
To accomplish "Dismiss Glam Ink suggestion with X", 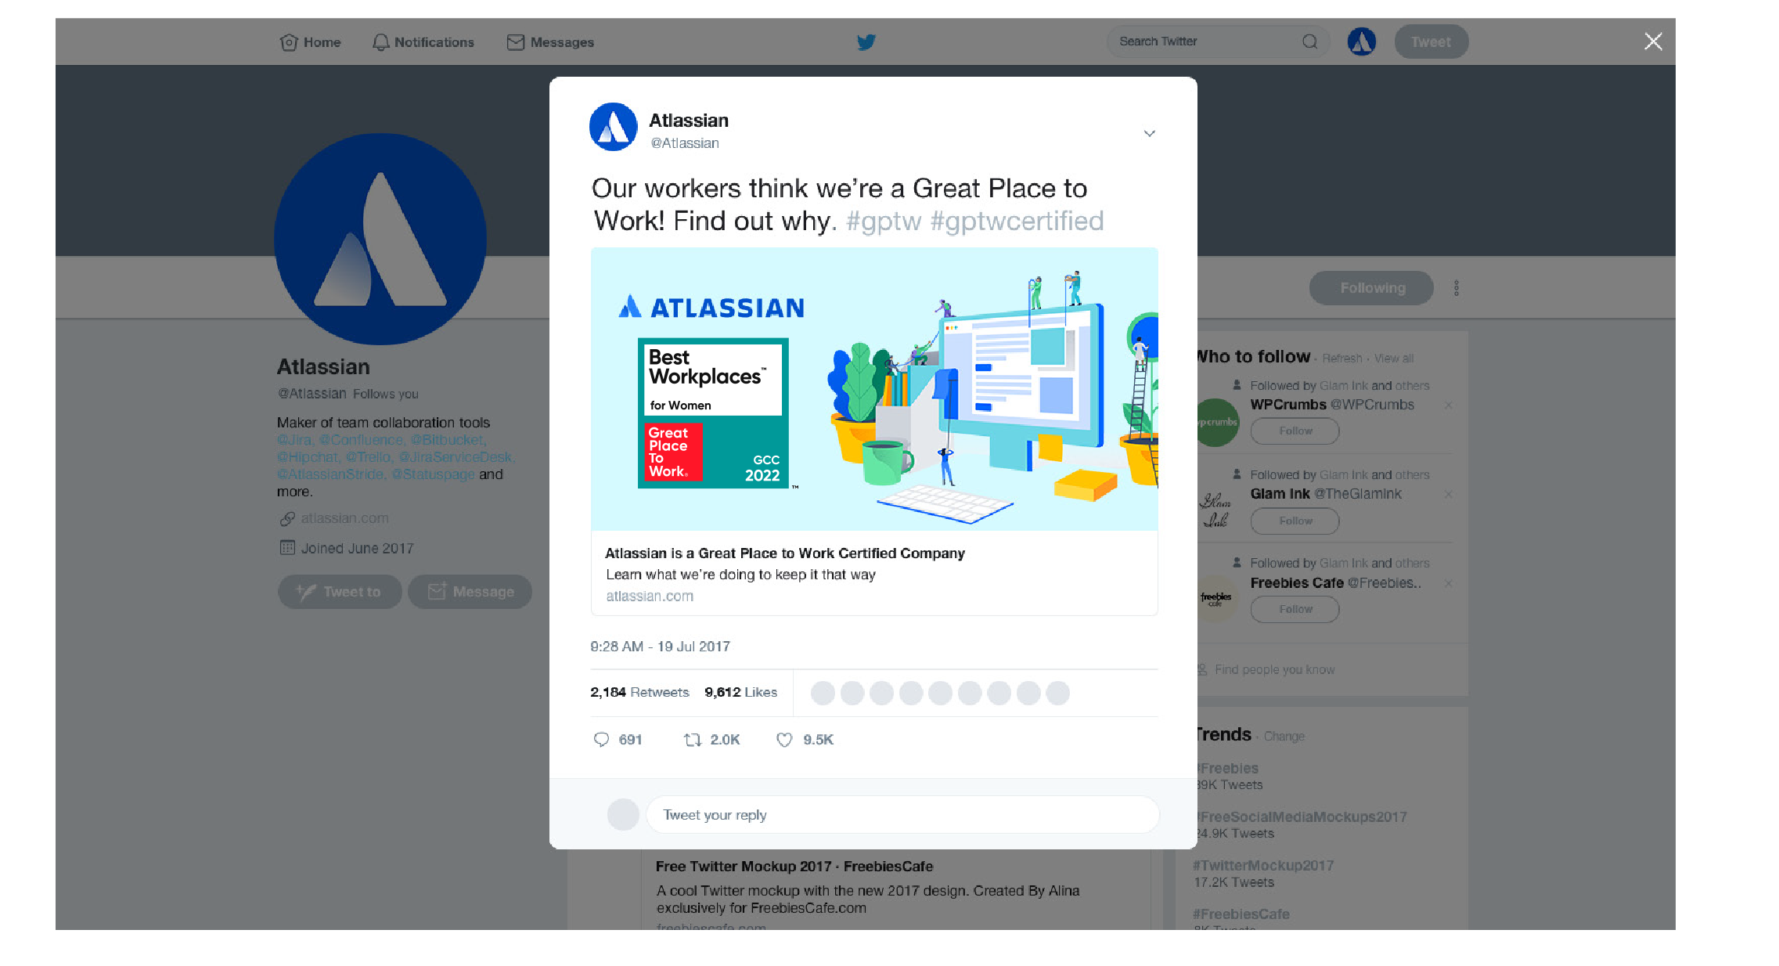I will point(1449,495).
